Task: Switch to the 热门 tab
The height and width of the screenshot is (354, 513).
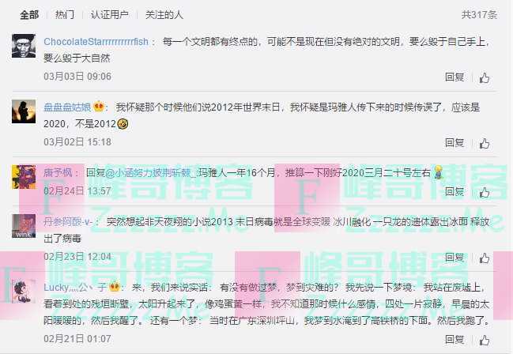Action: 65,15
